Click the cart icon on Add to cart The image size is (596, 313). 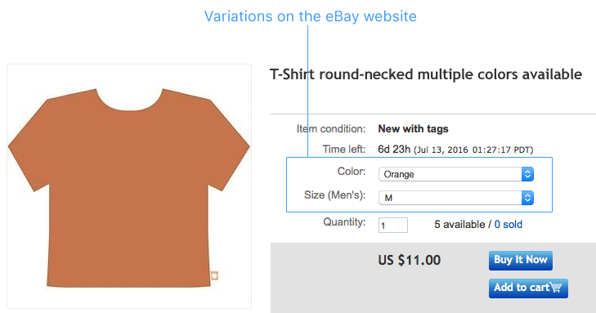tap(556, 288)
